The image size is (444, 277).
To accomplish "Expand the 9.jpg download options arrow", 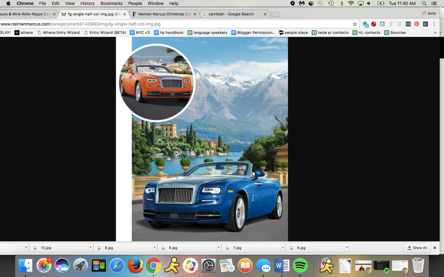I will (154, 247).
